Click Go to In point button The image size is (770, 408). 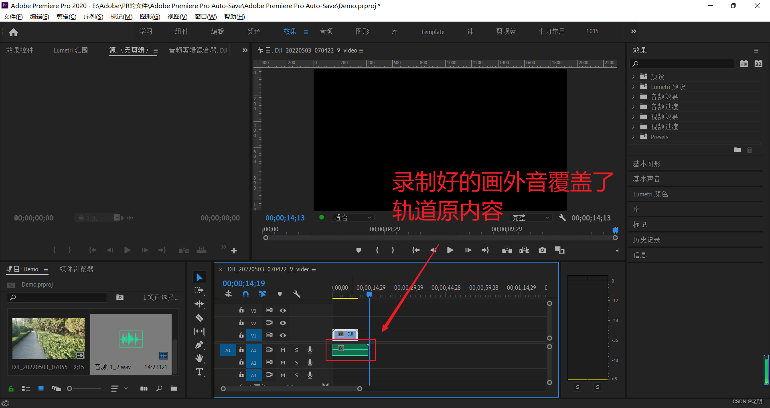[416, 250]
